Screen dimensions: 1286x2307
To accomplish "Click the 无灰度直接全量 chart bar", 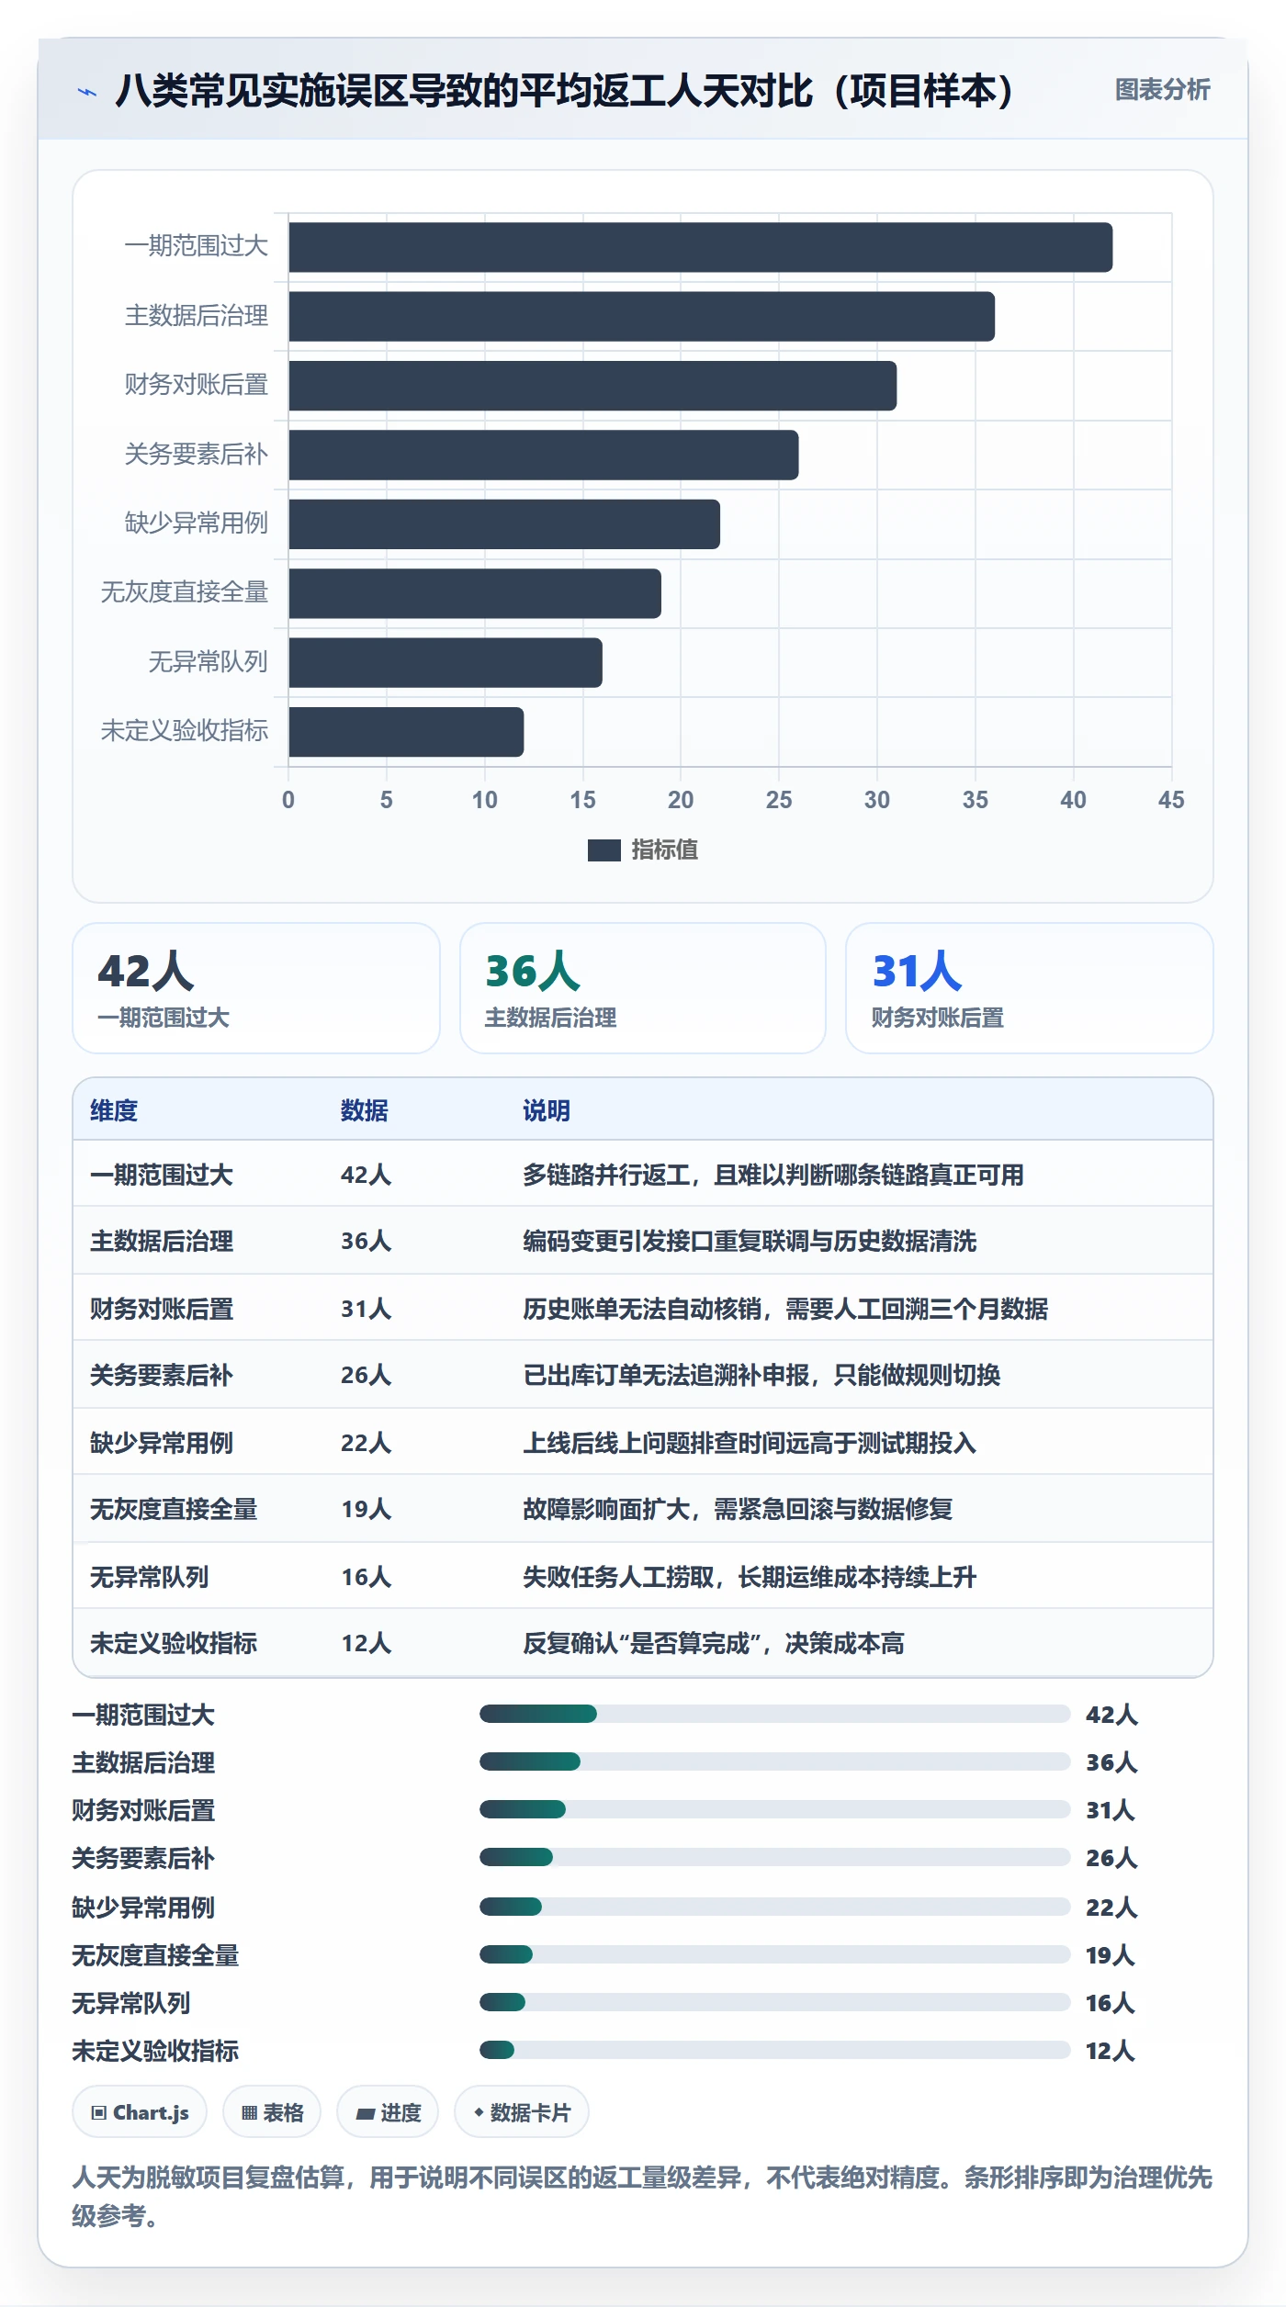I will (x=475, y=593).
